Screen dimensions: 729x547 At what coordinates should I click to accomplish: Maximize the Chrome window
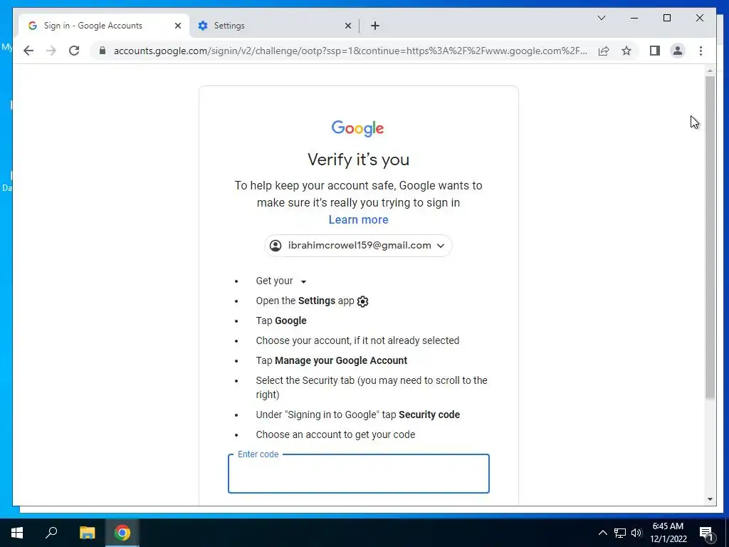[x=666, y=18]
